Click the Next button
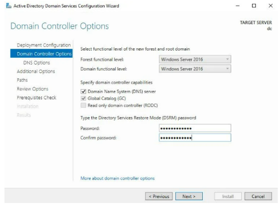The image size is (280, 208). click(189, 196)
